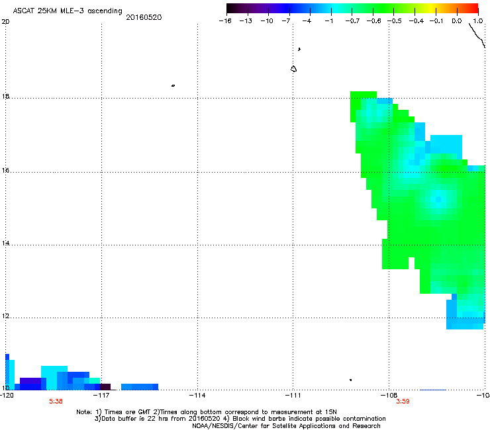
Task: Click the latitude label 12
Action: [x=5, y=316]
